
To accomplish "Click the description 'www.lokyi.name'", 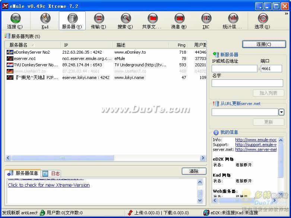I will (x=129, y=78).
